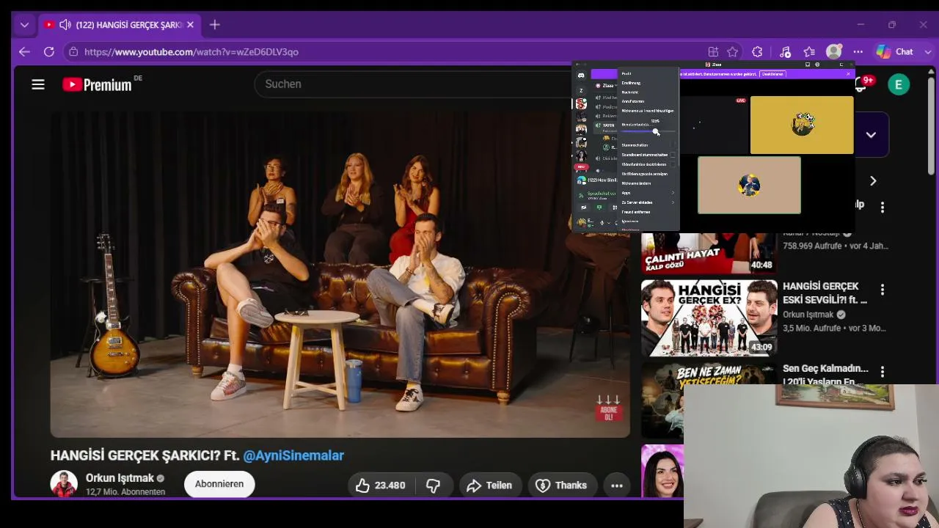Open the Discord help icon in title bar
This screenshot has height=528, width=939.
tap(817, 65)
